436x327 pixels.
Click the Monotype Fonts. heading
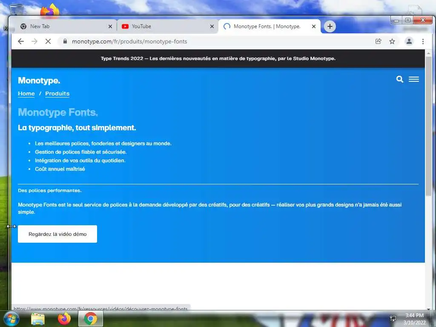point(58,112)
